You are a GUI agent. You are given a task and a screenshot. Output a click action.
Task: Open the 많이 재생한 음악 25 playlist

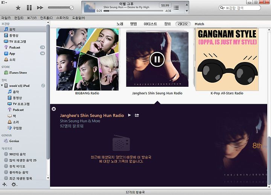pos(23,160)
